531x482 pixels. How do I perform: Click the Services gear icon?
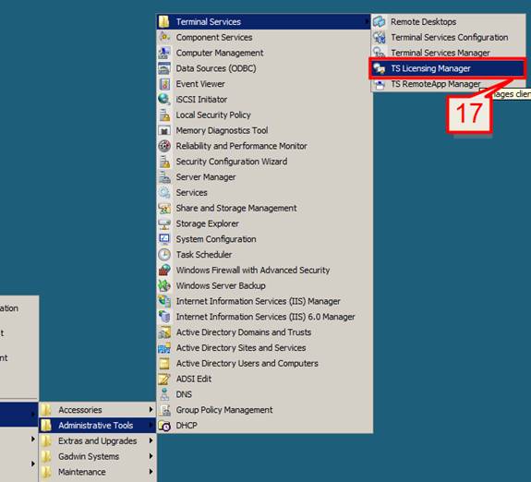[164, 193]
